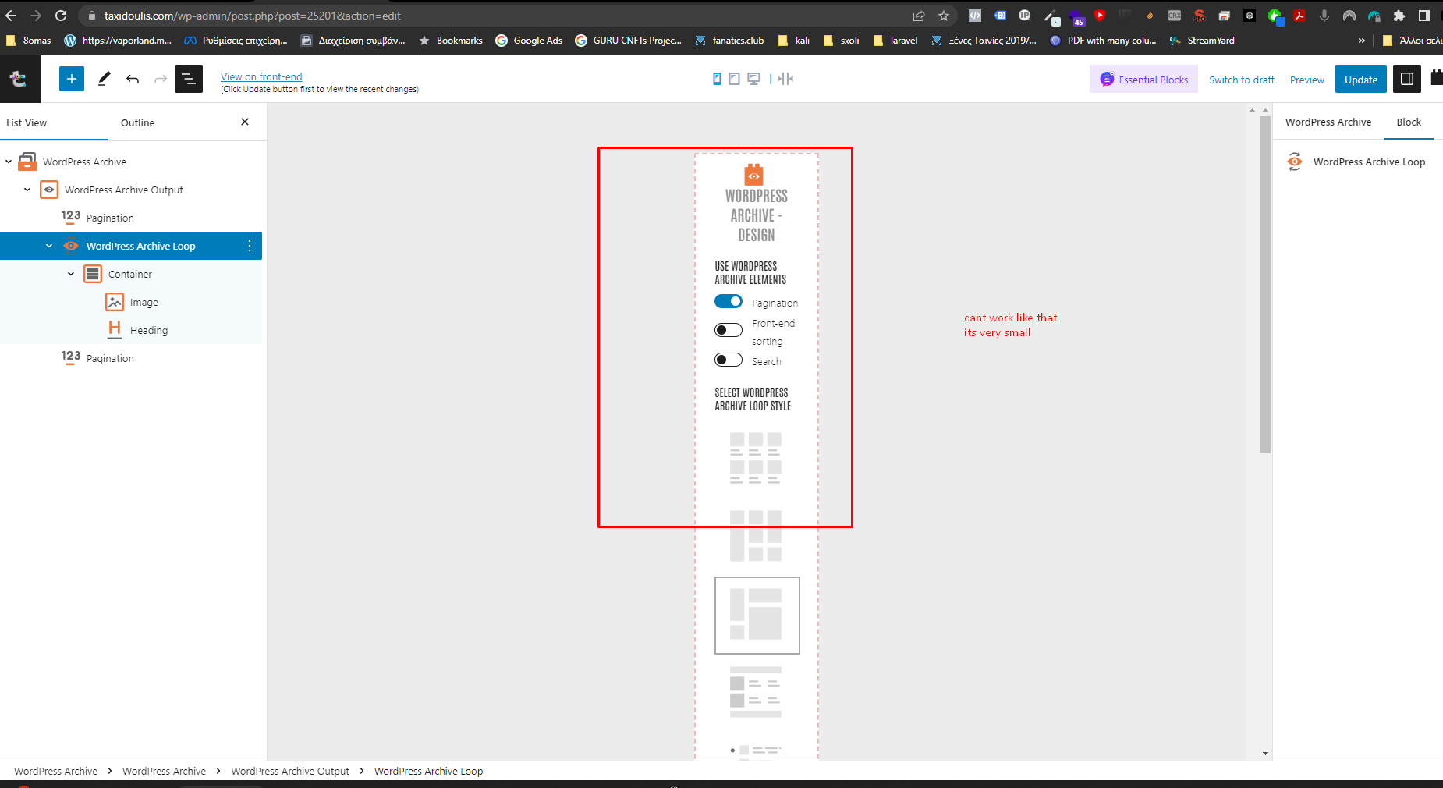Click the microphone extension icon
Viewport: 1443px width, 788px height.
[x=1324, y=16]
